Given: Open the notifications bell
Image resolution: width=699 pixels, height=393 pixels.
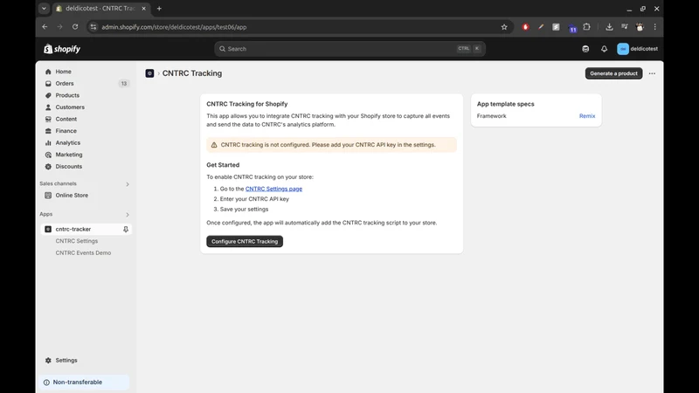Looking at the screenshot, I should click(604, 49).
